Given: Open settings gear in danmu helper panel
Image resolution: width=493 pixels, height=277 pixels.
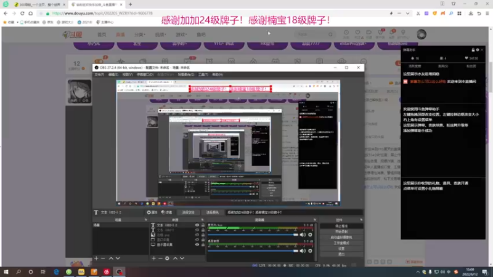Looking at the screenshot, I should tap(478, 50).
